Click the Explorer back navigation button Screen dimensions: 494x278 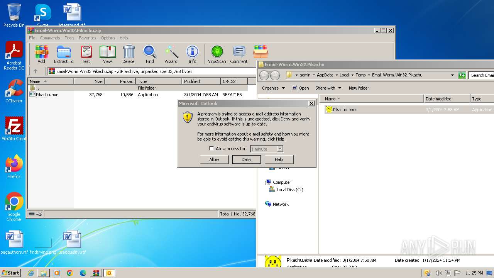[264, 75]
